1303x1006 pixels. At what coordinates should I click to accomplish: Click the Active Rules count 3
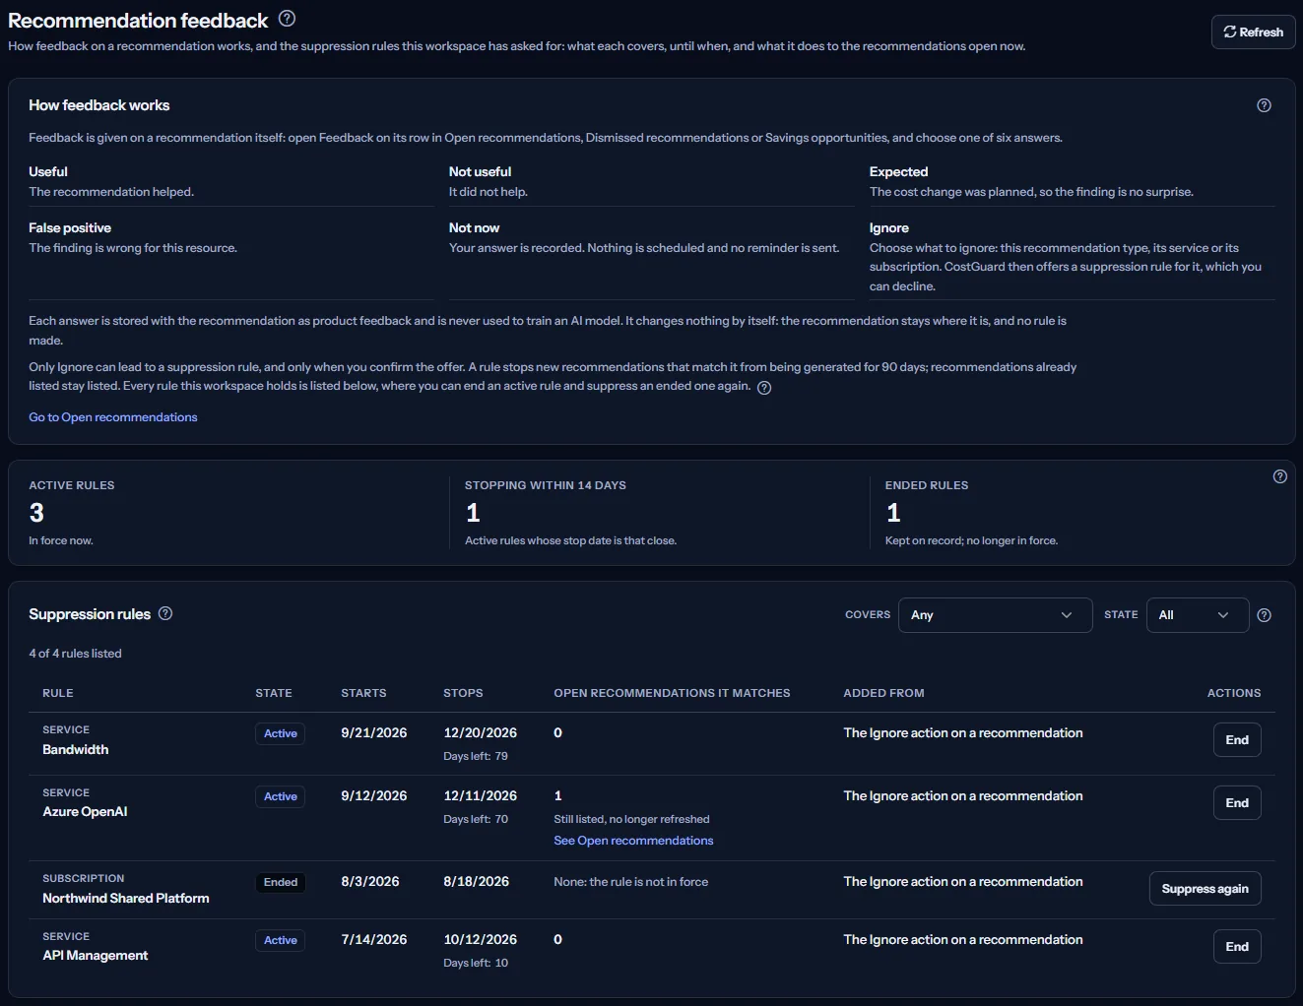(x=36, y=513)
